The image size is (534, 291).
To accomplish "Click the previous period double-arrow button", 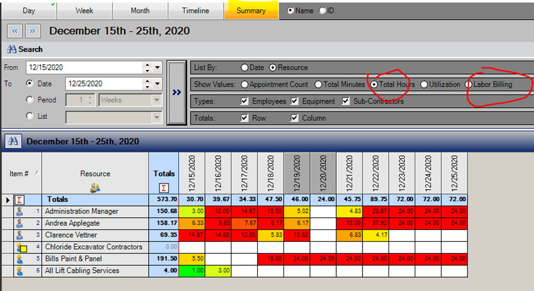I will pos(15,31).
